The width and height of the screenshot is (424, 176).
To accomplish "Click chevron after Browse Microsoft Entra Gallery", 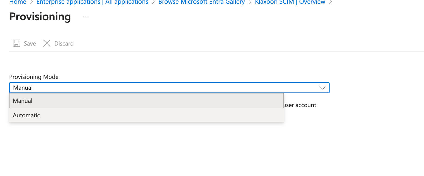I will pyautogui.click(x=250, y=2).
